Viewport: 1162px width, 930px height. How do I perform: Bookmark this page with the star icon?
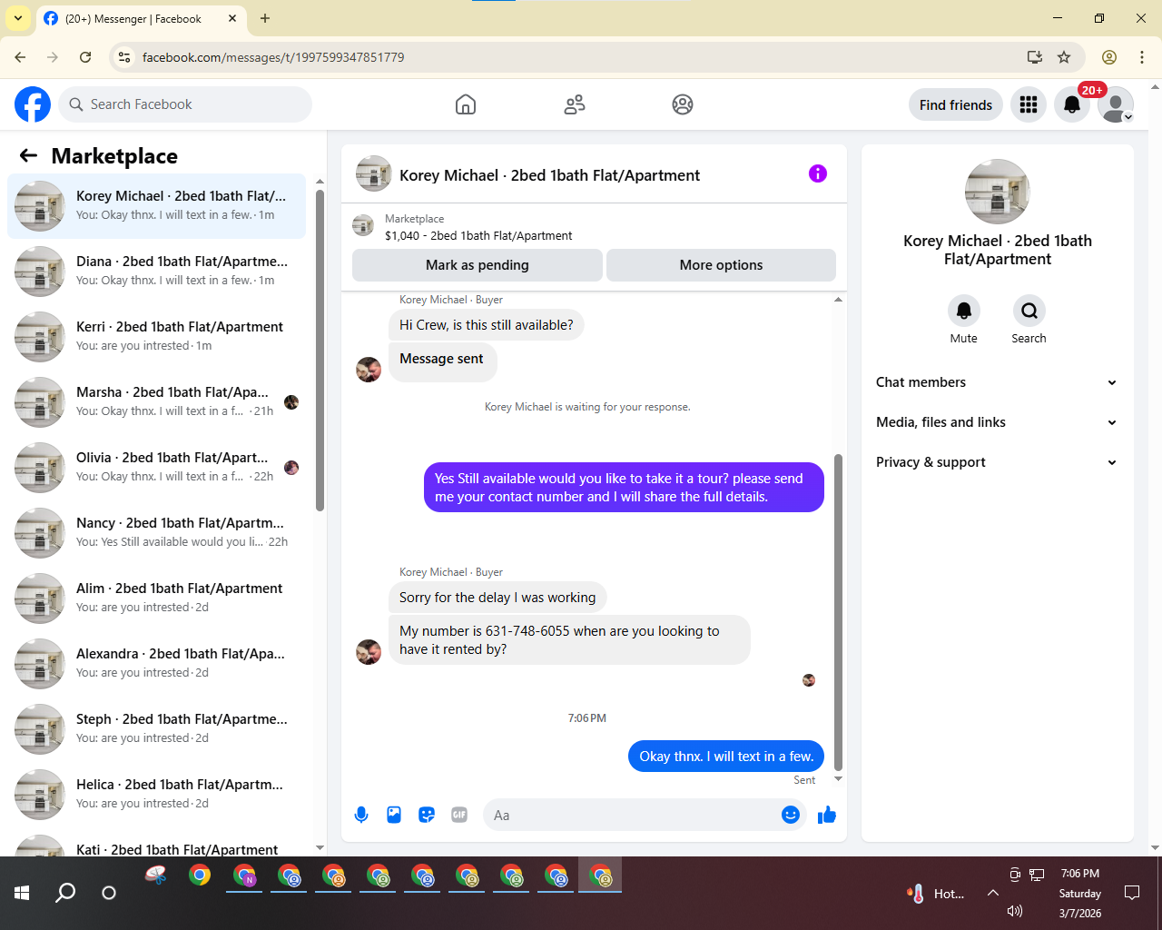coord(1064,57)
